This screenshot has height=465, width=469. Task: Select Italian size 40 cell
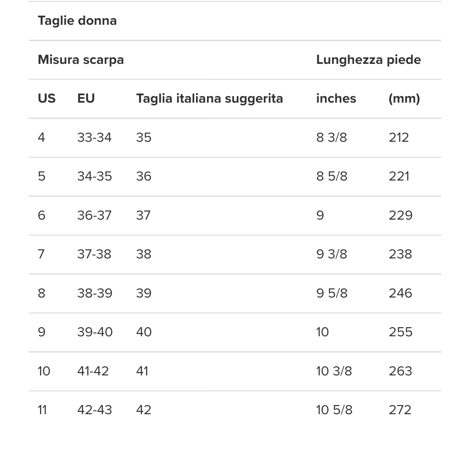(x=144, y=332)
